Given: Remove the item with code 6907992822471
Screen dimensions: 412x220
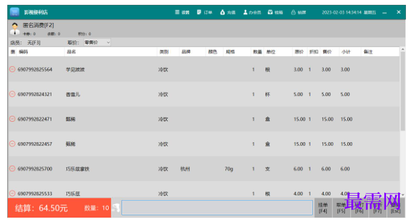Looking at the screenshot, I should tap(12, 119).
